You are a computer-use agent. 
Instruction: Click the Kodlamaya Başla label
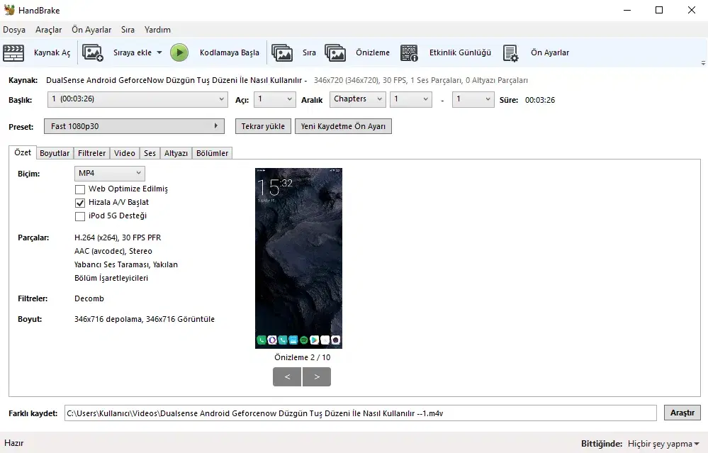coord(230,53)
